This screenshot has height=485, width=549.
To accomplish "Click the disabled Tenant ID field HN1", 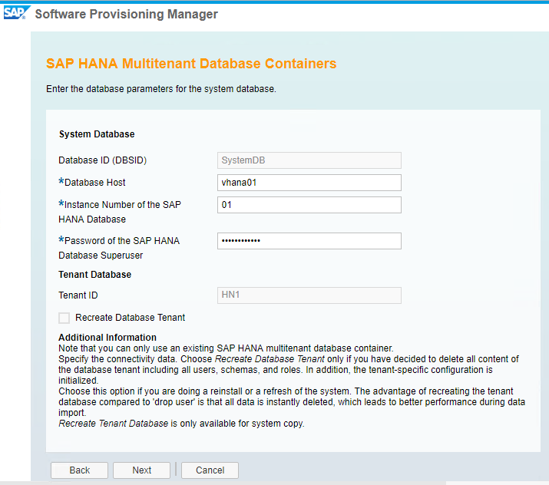I will 309,295.
